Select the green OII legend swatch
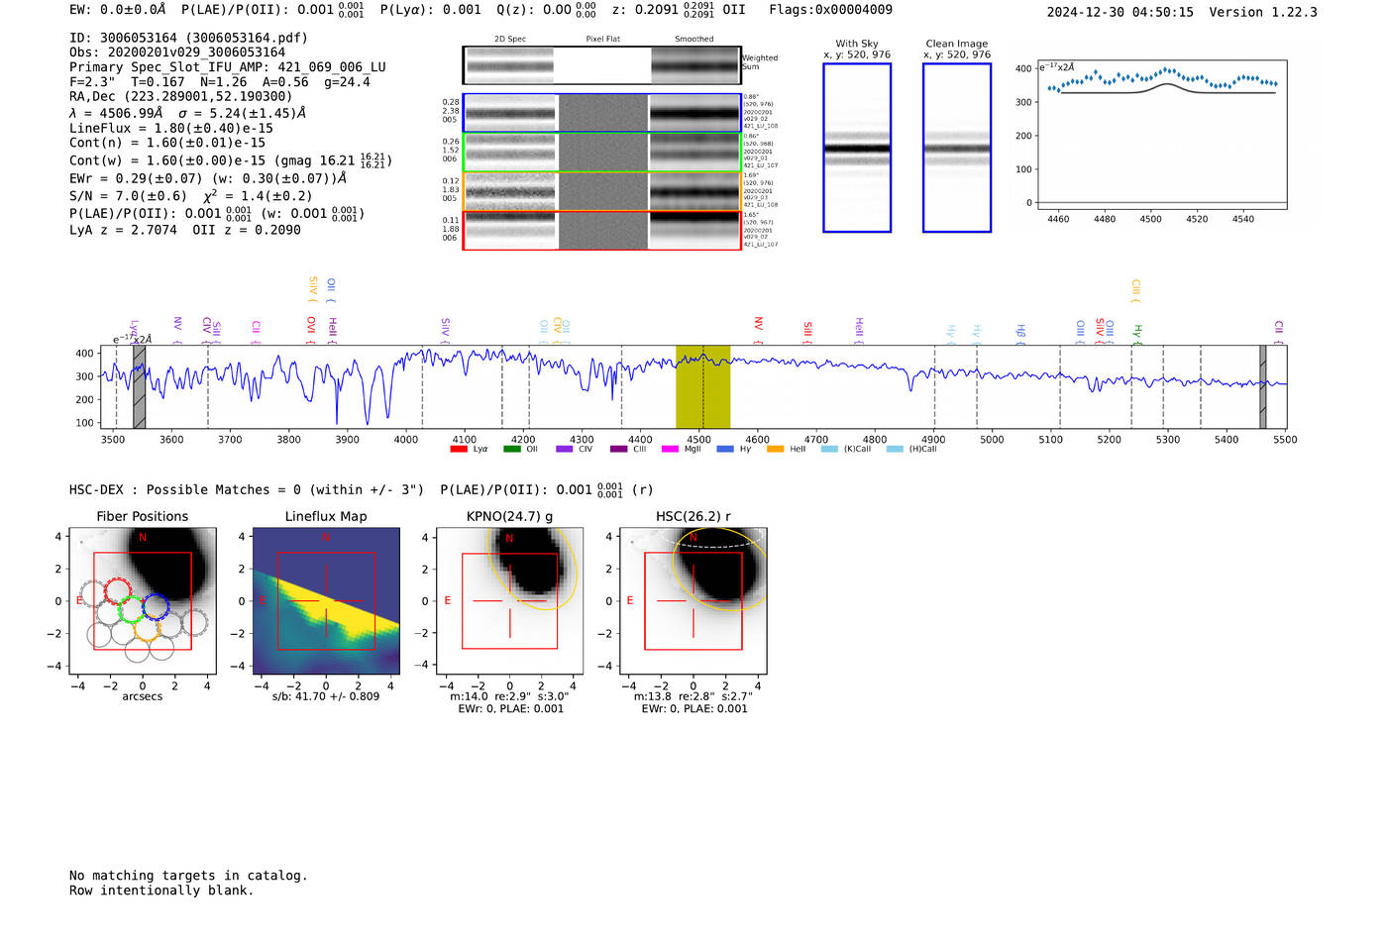The width and height of the screenshot is (1387, 944). (x=511, y=449)
